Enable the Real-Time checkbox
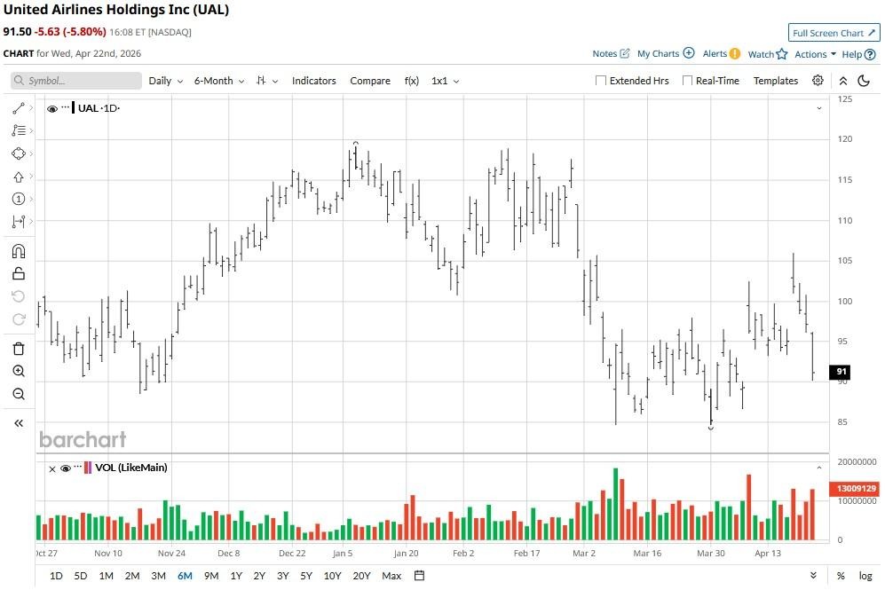Screen dimensions: 885x590 click(687, 81)
